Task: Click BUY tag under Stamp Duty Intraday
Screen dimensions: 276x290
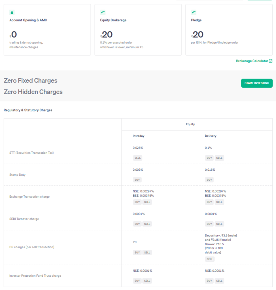Action: pos(137,180)
